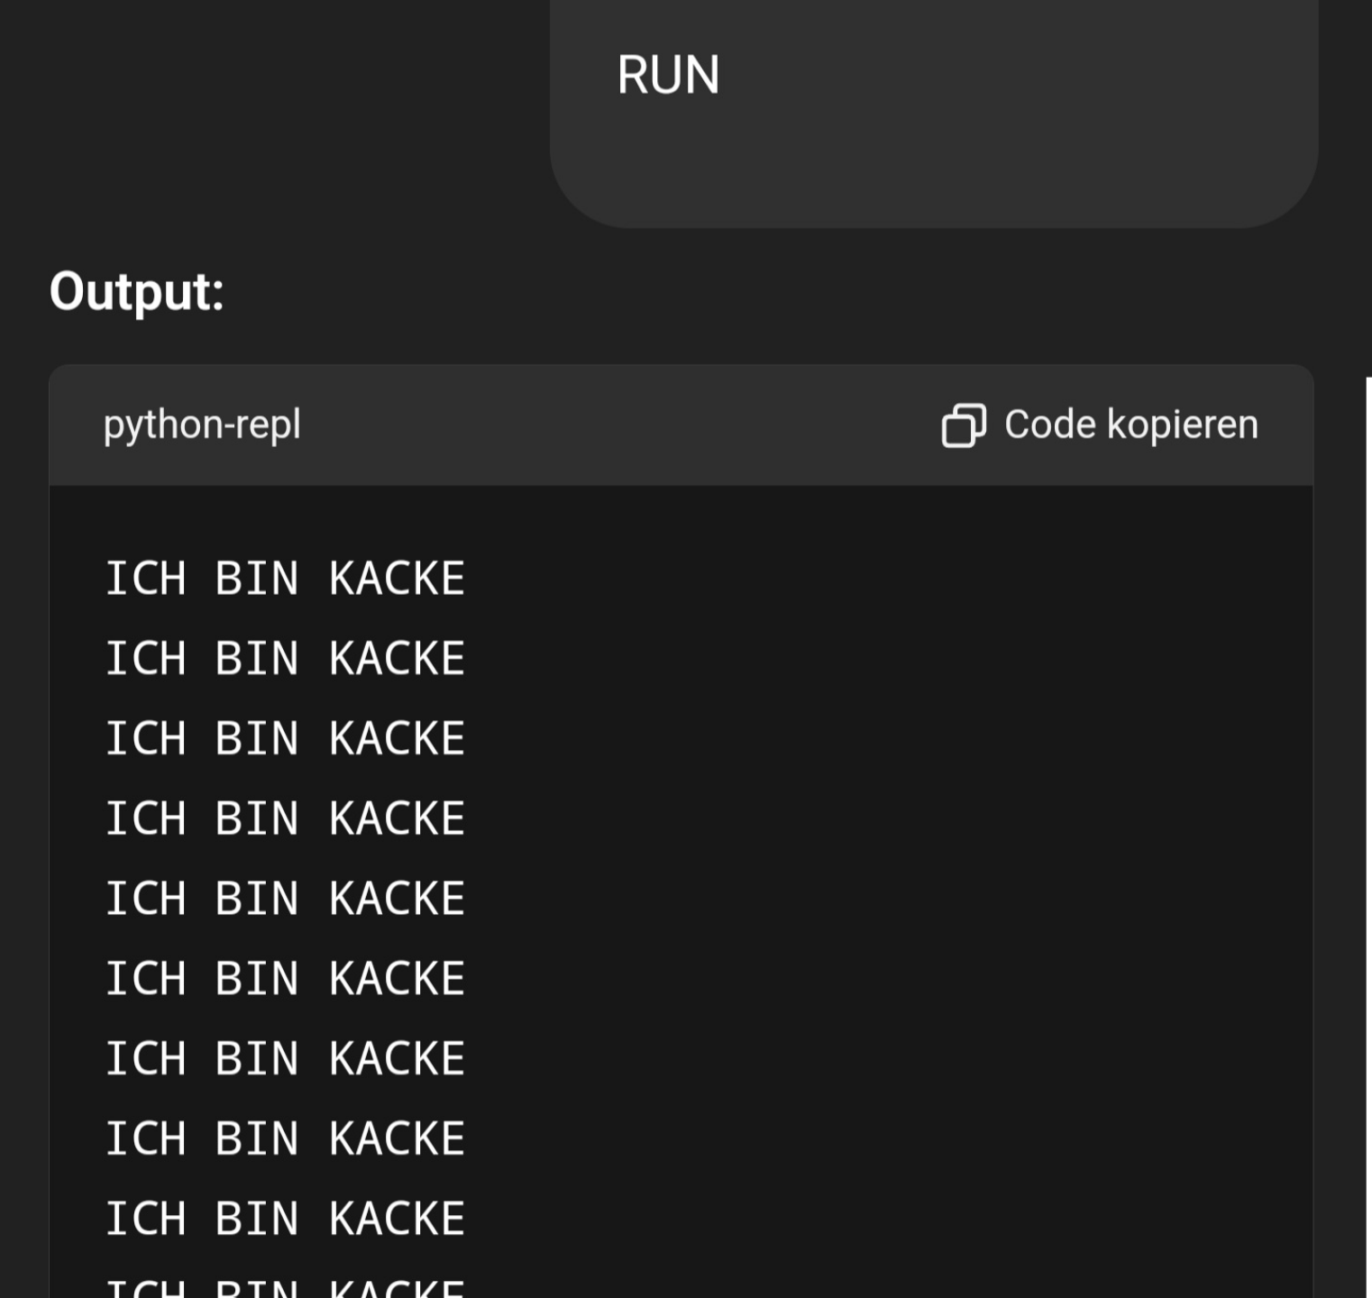Click the fourth ICH BIN KACKE line
Screen dimensions: 1372x1298
[285, 818]
